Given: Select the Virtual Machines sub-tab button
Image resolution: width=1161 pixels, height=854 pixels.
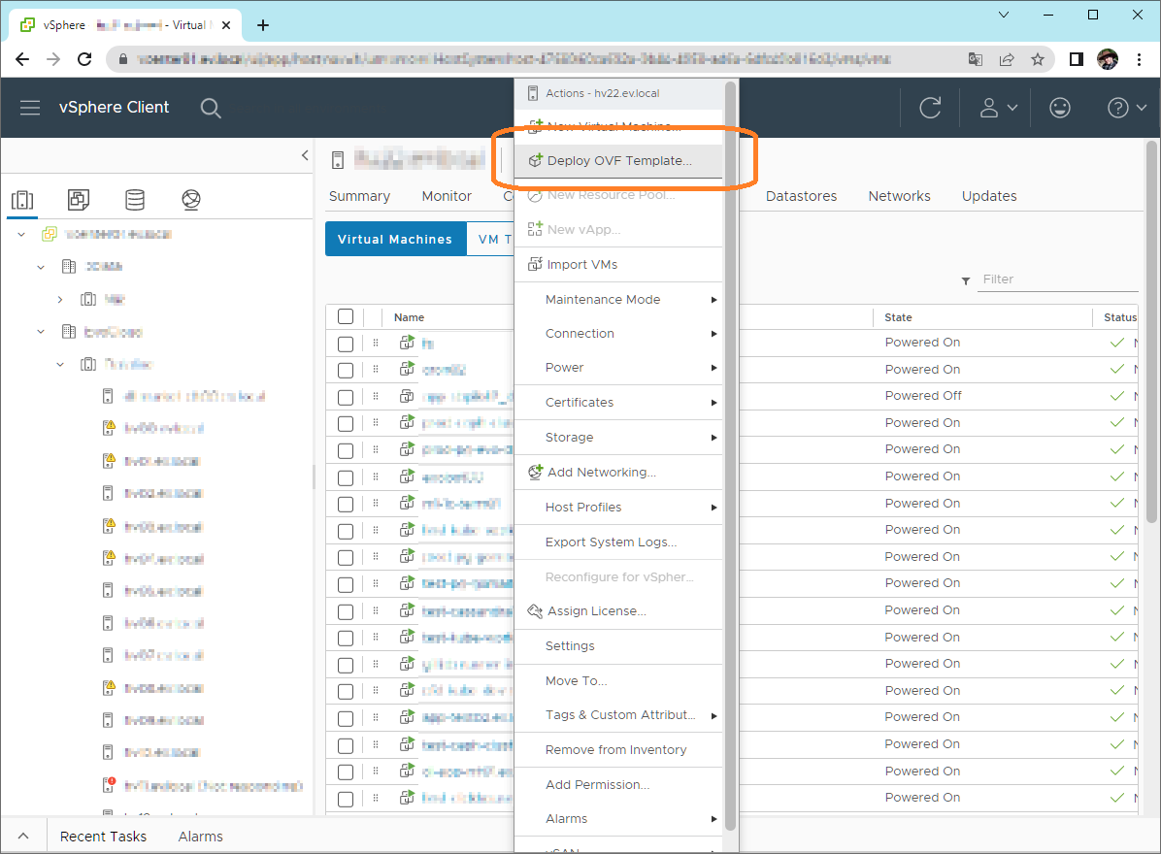Looking at the screenshot, I should 395,239.
